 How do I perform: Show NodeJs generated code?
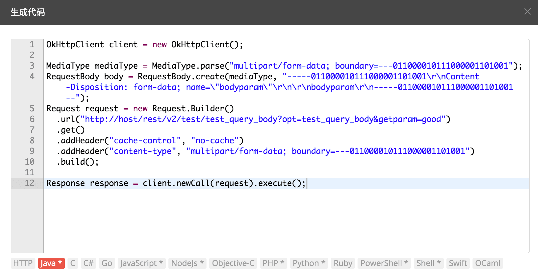coord(187,263)
